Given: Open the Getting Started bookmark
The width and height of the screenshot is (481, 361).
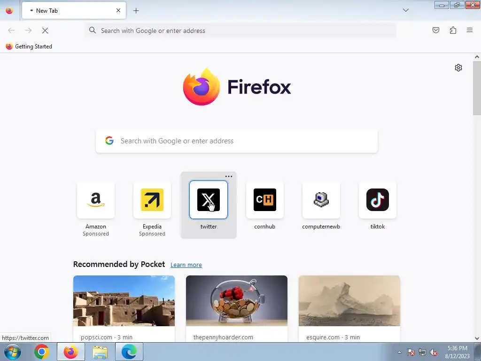Looking at the screenshot, I should 29,47.
